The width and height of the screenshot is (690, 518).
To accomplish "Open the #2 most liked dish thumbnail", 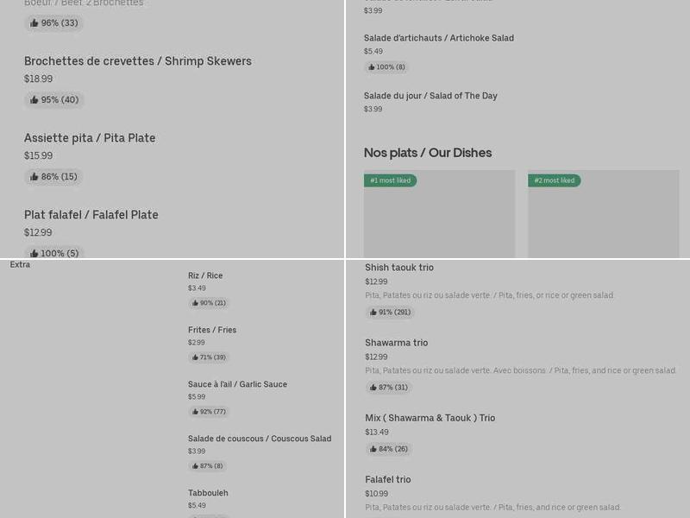I will tap(603, 216).
